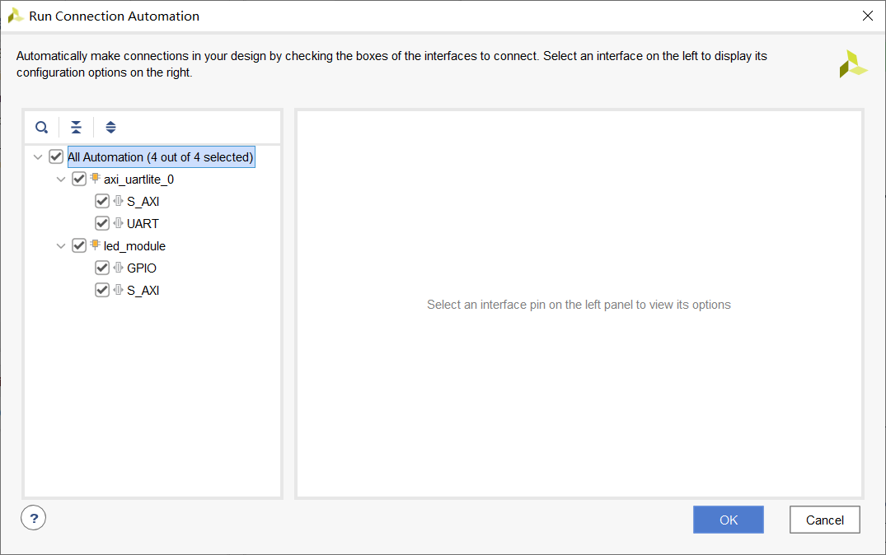The width and height of the screenshot is (886, 555).
Task: Select S_AXI interface under axi_uartlite_0
Action: click(x=143, y=202)
